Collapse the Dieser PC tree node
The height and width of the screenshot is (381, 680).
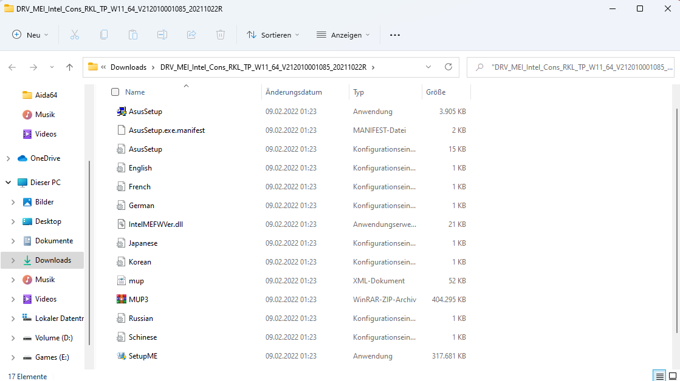9,183
